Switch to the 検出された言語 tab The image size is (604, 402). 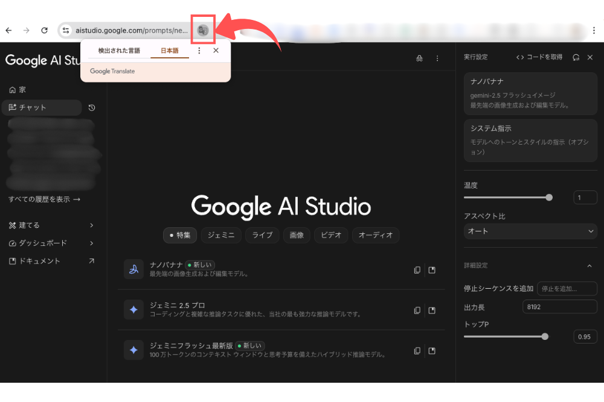click(119, 51)
